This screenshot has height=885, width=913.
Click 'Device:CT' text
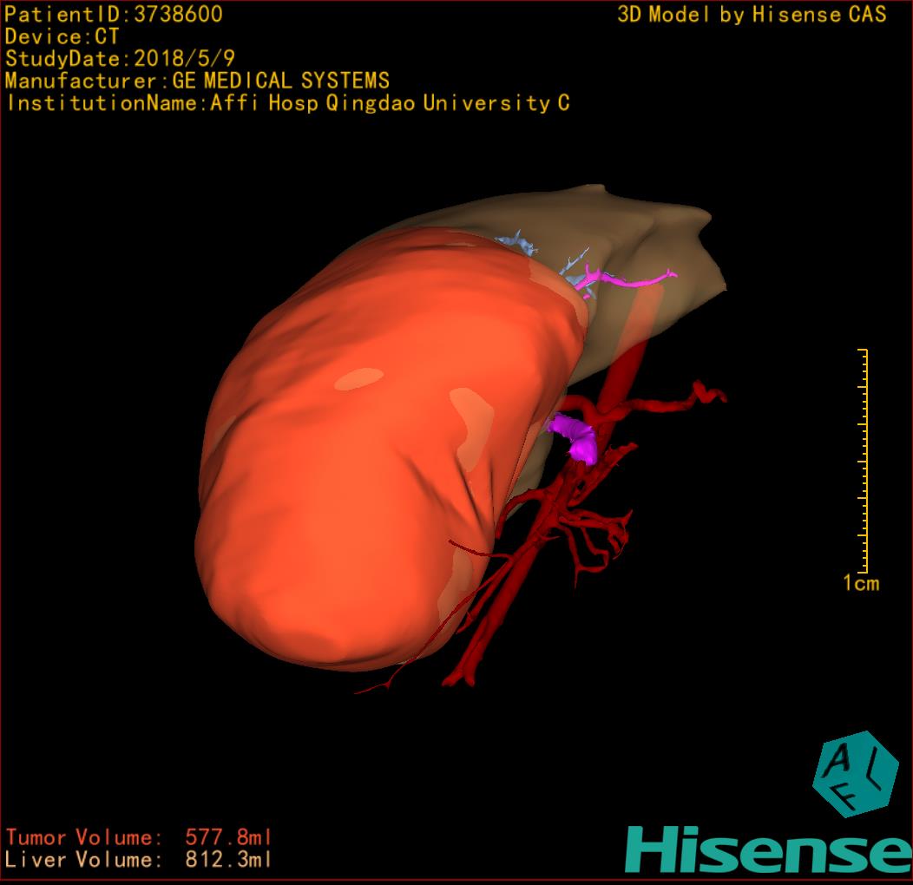pyautogui.click(x=62, y=36)
